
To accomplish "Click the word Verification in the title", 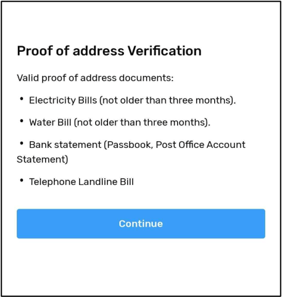I will coord(165,51).
